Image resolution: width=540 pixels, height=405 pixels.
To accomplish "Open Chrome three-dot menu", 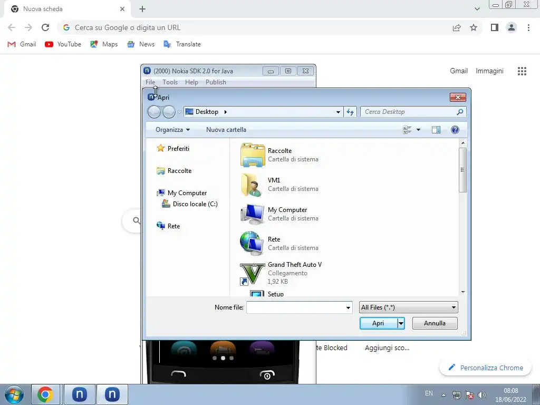I will (528, 27).
